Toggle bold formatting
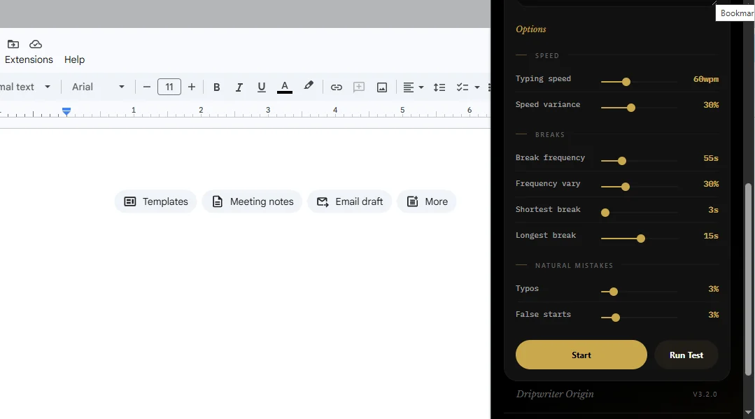This screenshot has width=755, height=419. tap(217, 87)
